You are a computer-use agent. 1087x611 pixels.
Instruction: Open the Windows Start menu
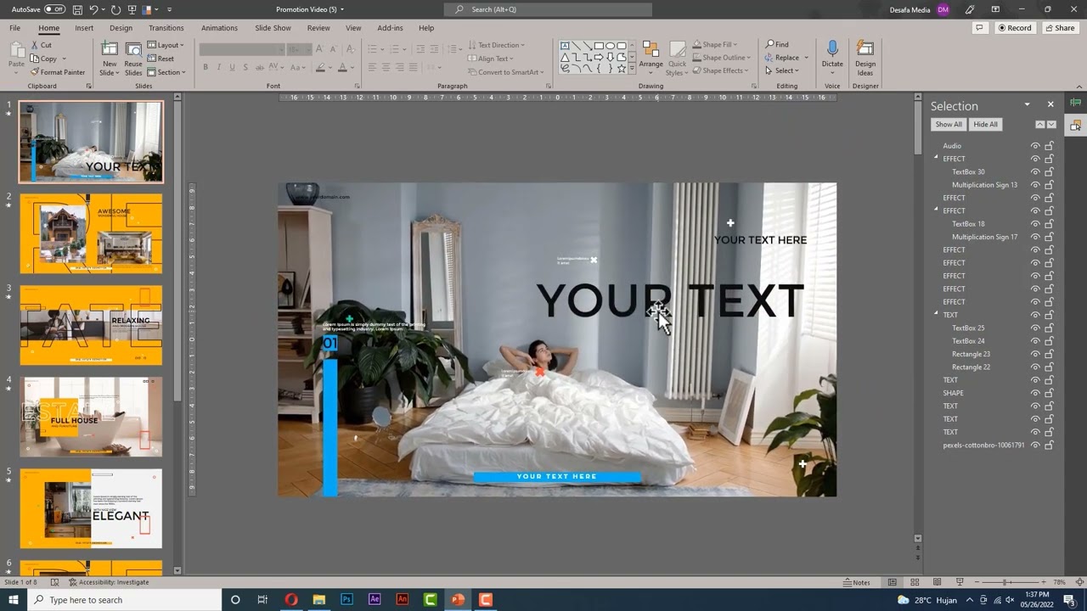(x=14, y=599)
